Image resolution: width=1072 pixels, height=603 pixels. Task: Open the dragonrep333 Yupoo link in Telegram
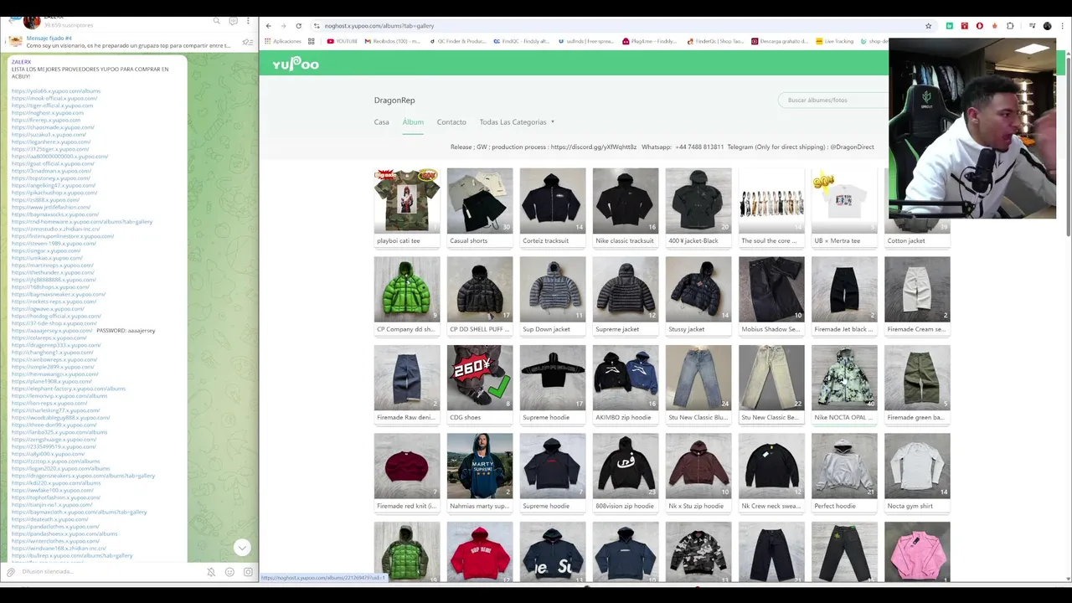[x=56, y=345]
